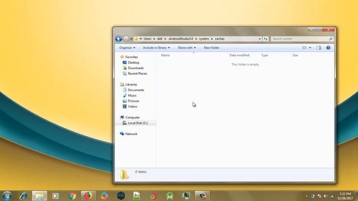Open 'Recent Places' in navigation pane

(138, 73)
